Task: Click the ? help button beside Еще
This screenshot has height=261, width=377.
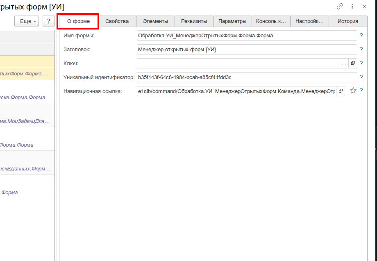Action: (49, 21)
